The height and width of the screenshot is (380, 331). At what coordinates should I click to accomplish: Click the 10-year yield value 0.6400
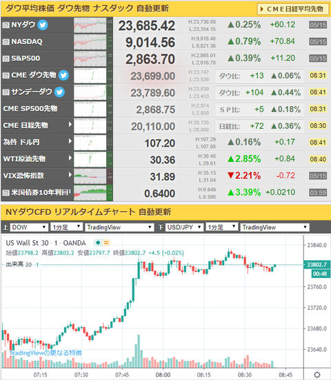click(159, 193)
